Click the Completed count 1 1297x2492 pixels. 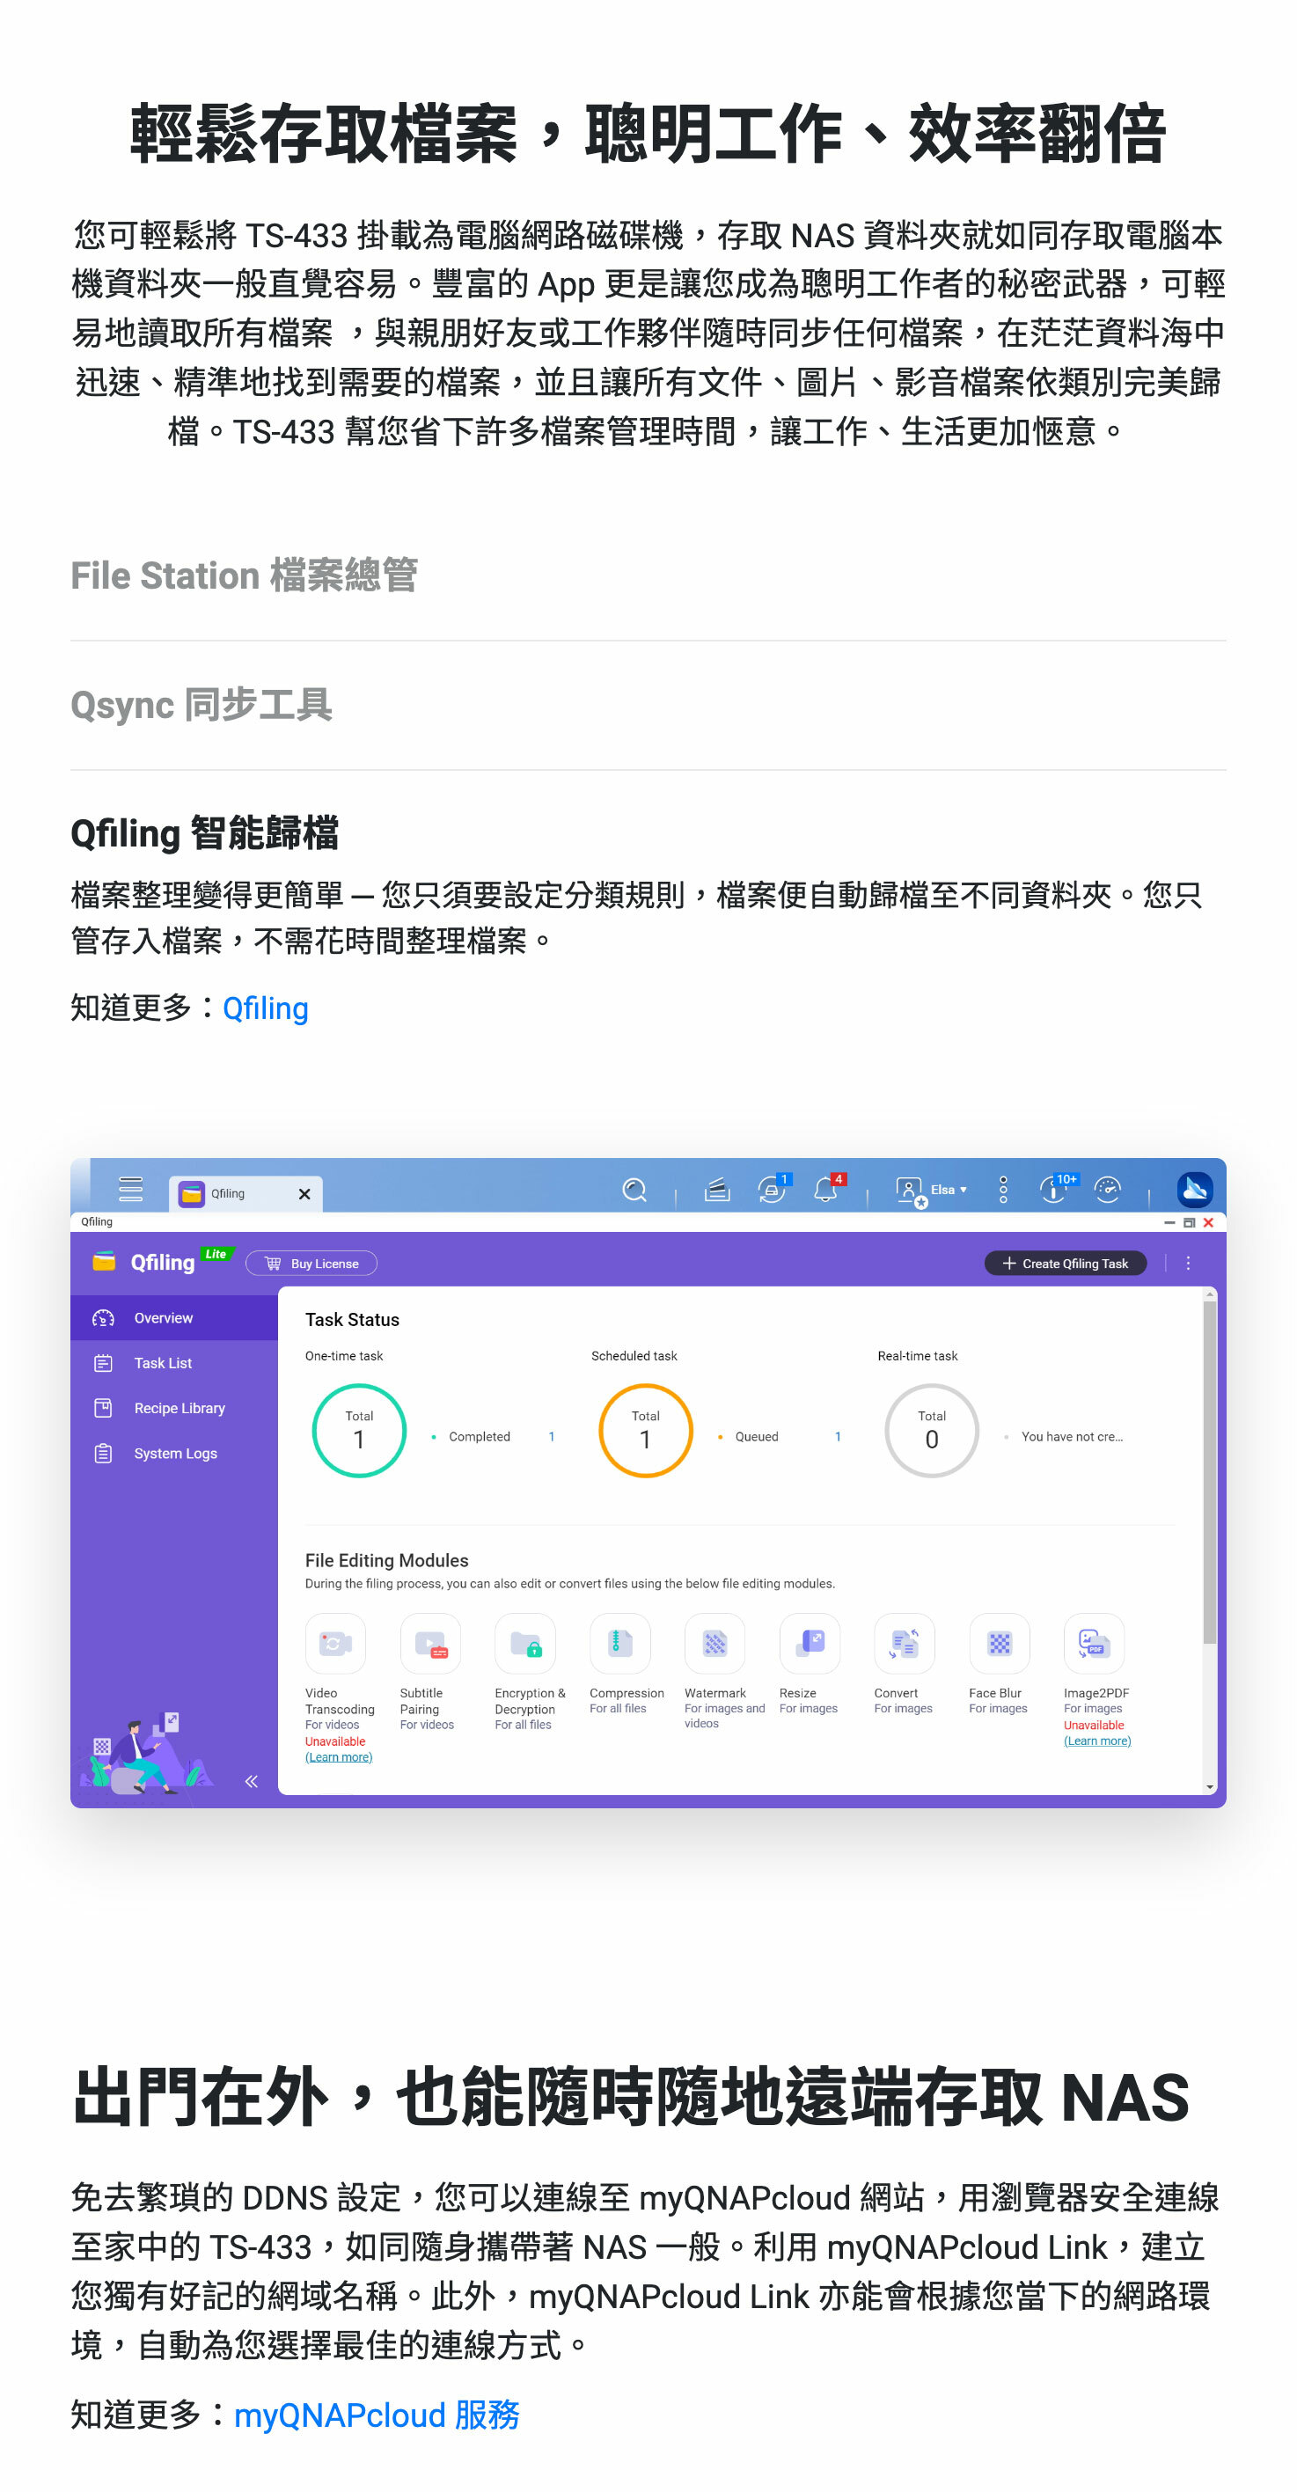pyautogui.click(x=552, y=1437)
